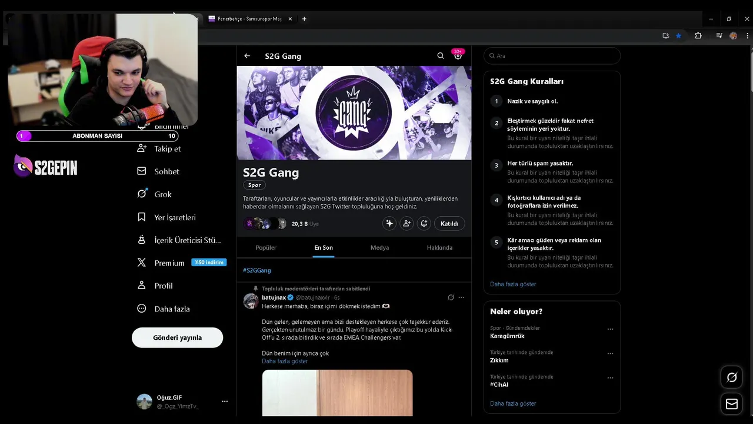Click the member avatars next to 20,3 B

point(265,224)
